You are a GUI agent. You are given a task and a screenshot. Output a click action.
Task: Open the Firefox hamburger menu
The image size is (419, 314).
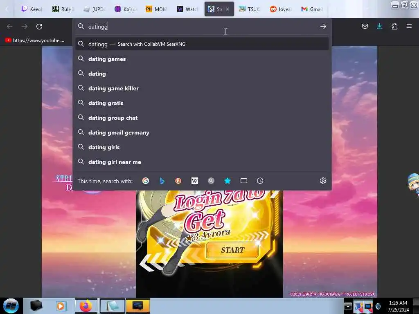(x=409, y=26)
